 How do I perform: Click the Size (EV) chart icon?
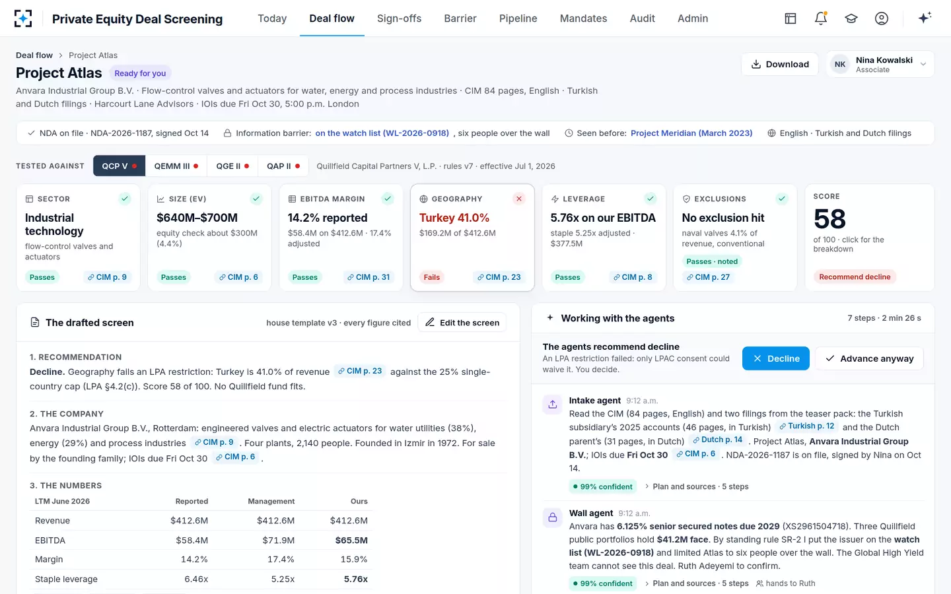160,199
